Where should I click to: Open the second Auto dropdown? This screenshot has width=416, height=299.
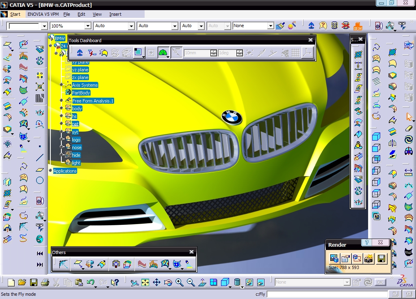175,26
